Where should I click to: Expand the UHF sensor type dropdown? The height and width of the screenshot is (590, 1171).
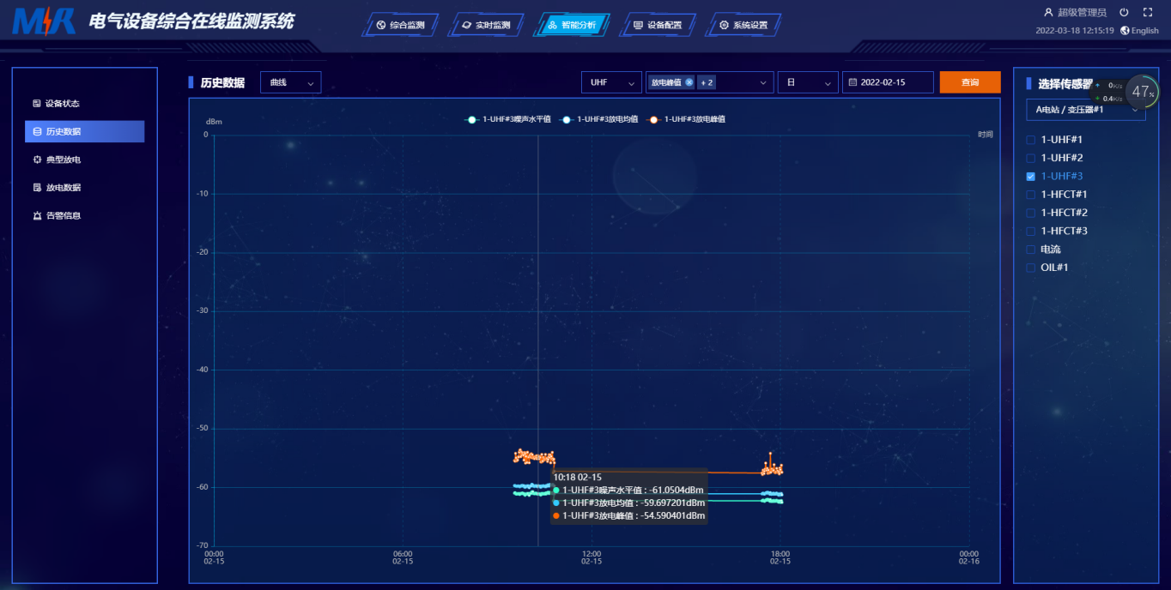[x=611, y=82]
